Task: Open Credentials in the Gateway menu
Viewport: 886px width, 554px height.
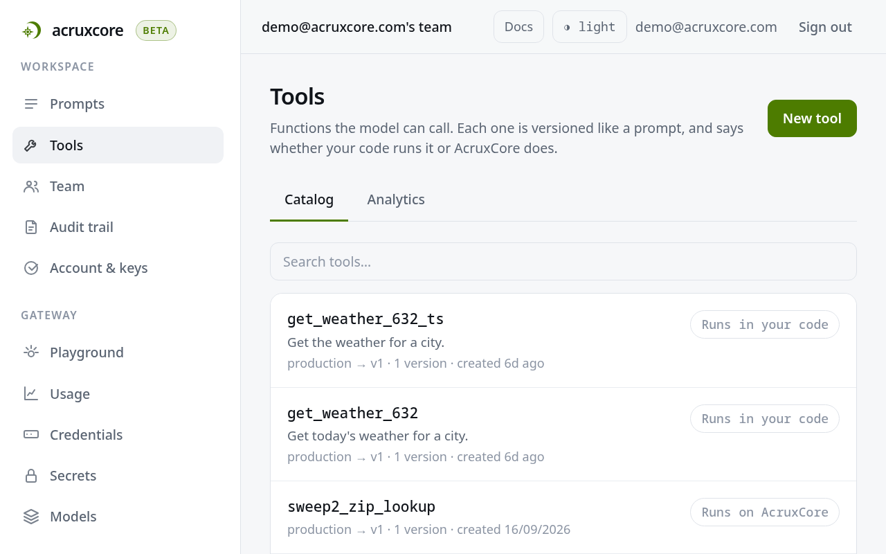Action: pos(118,435)
